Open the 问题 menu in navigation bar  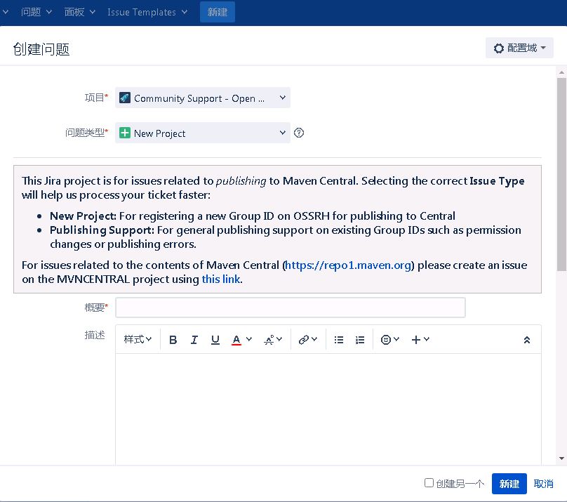pos(36,13)
